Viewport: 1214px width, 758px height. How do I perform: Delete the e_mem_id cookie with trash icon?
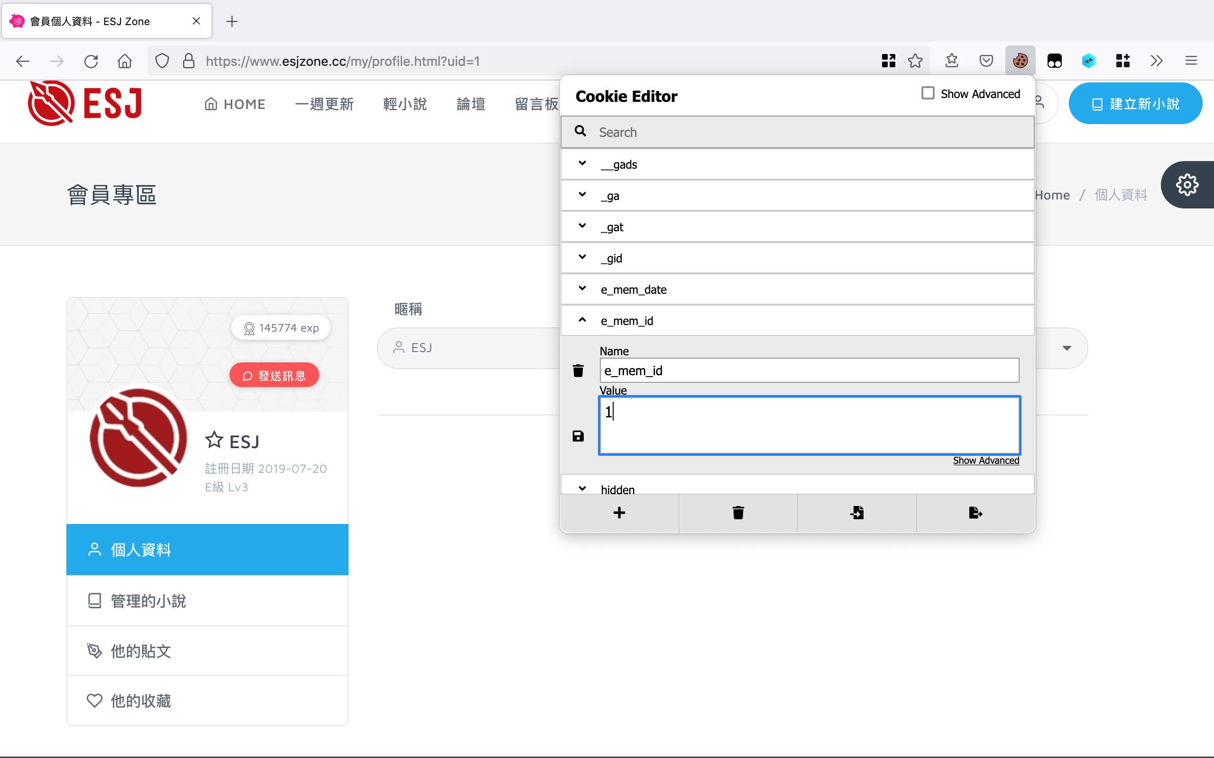(x=578, y=370)
